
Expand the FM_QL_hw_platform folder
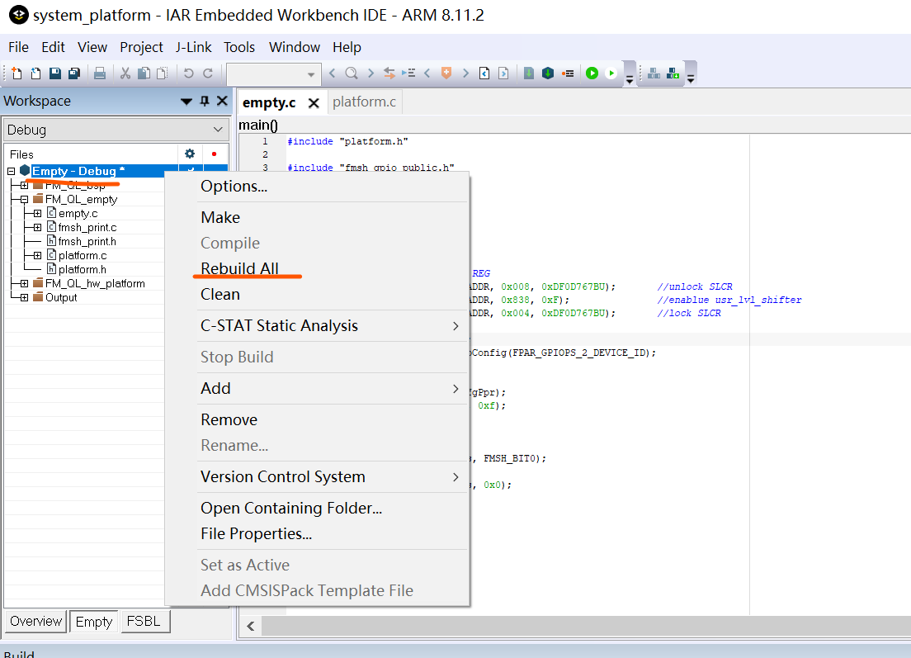click(x=24, y=283)
